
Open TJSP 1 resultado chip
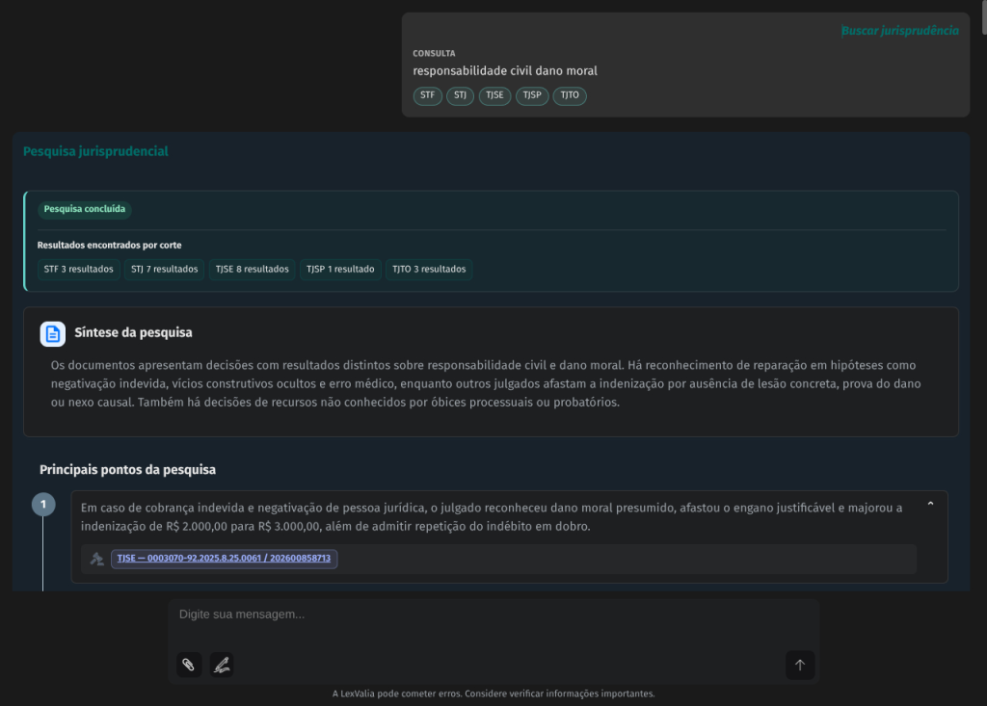[x=340, y=270]
